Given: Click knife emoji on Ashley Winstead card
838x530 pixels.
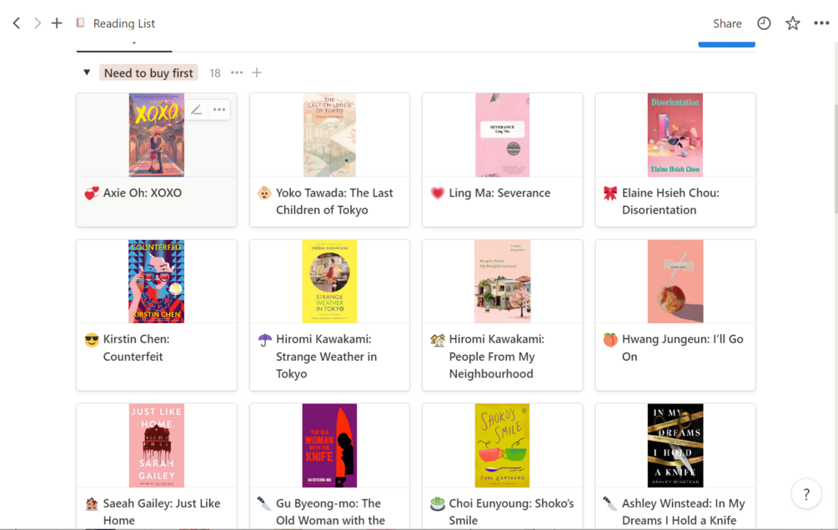Looking at the screenshot, I should (x=610, y=503).
